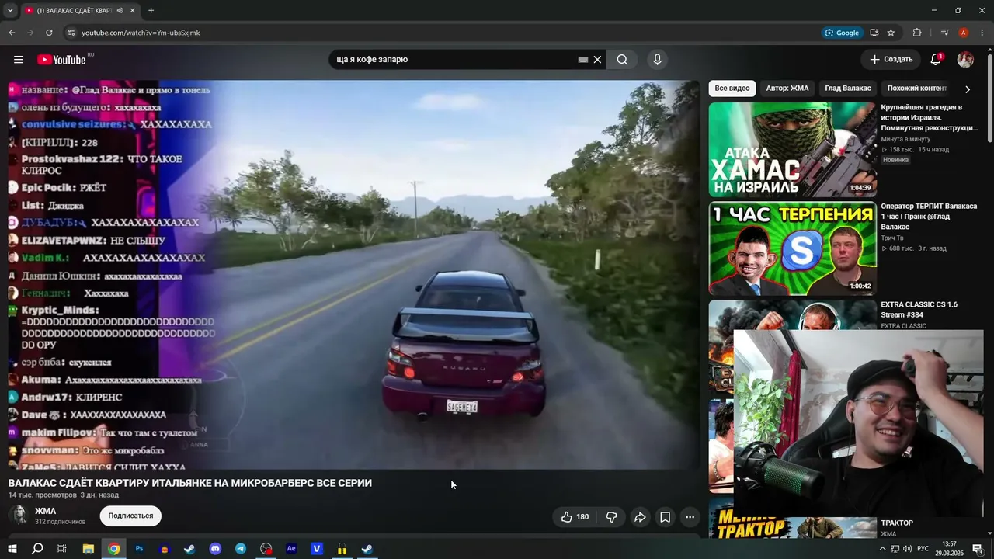Open the Оператор ТЕРПИТ Валакаса video title
The width and height of the screenshot is (994, 559).
pos(929,217)
